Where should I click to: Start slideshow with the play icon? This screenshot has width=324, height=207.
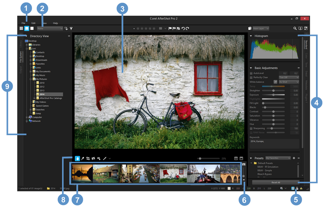(x=300, y=28)
